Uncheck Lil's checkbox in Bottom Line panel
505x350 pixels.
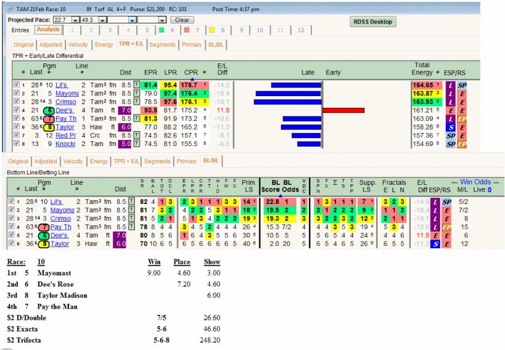11,201
